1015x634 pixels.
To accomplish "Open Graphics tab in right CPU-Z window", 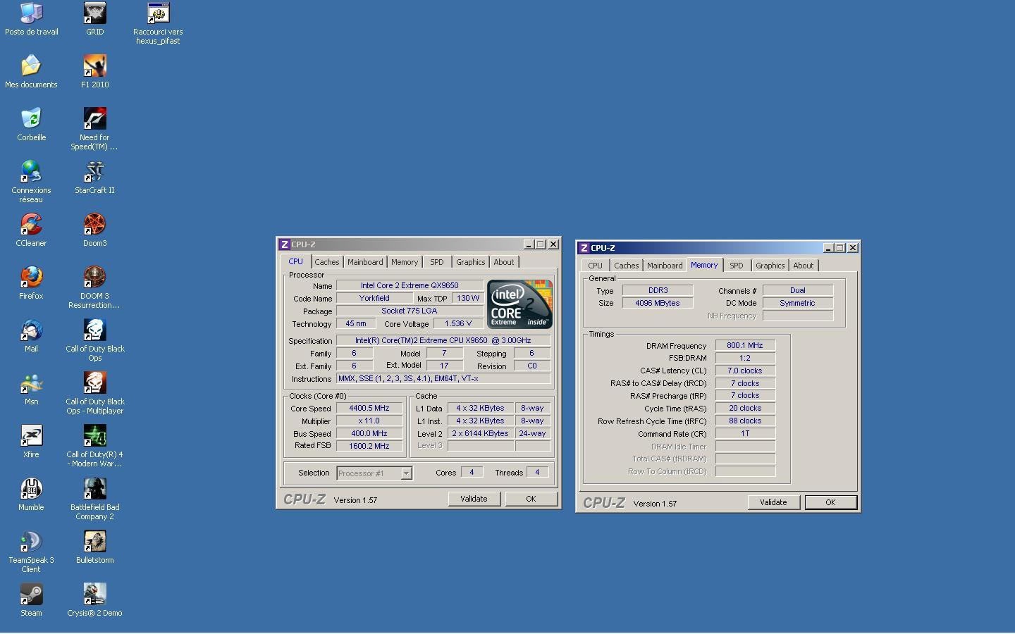I will pos(770,266).
